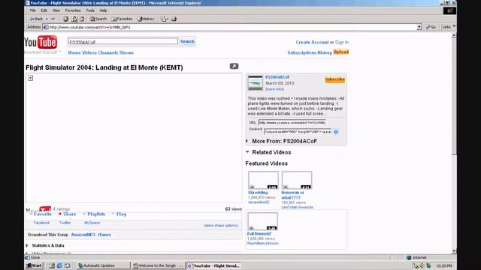Viewport: 481px width, 270px height.
Task: Click the (more info) link
Action: click(x=274, y=89)
